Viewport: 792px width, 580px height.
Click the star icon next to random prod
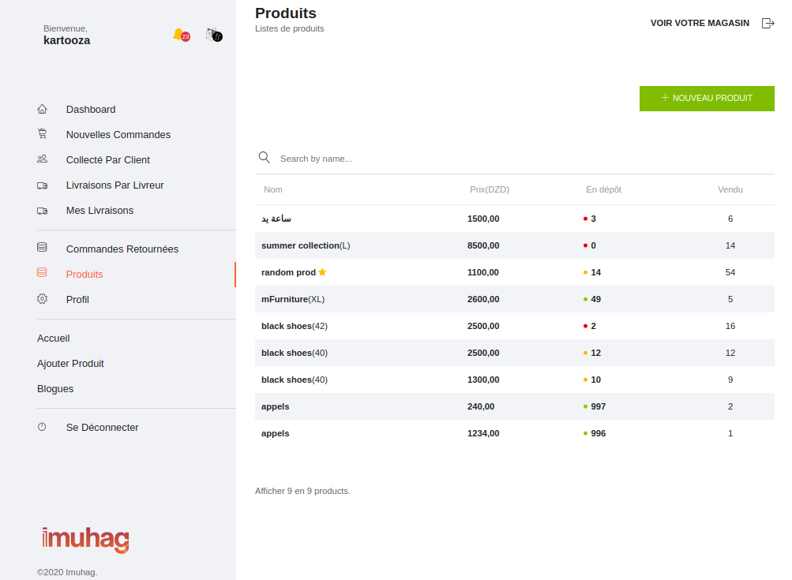tap(322, 272)
